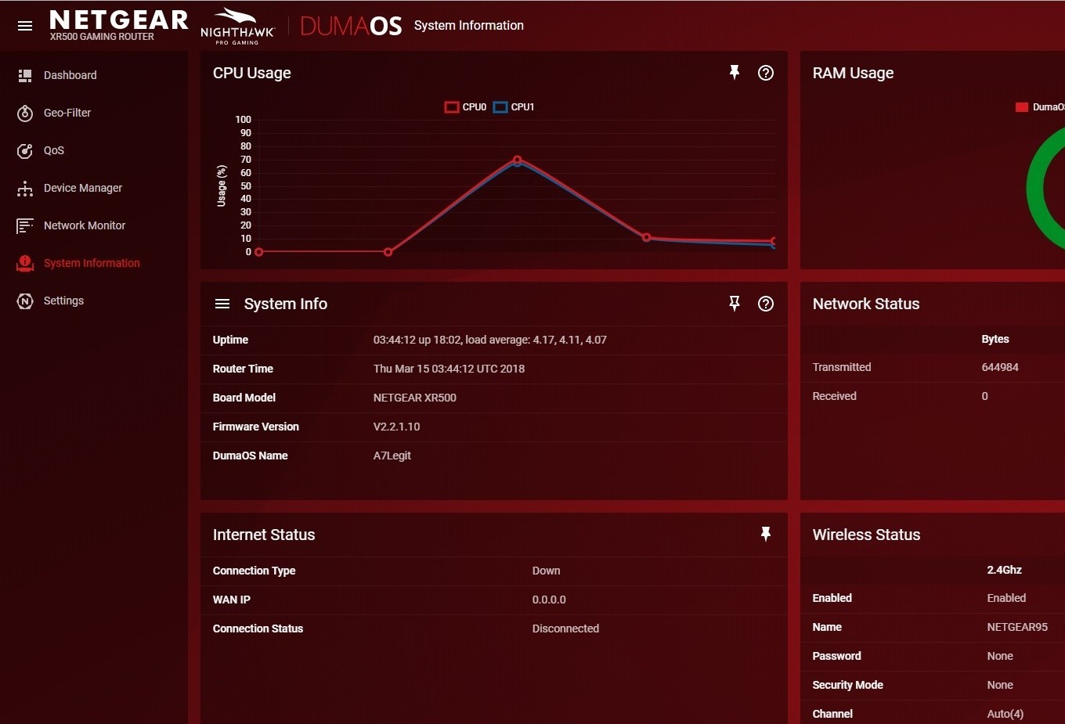Viewport: 1065px width, 724px height.
Task: Click the NETGEAR XR500 logo
Action: pos(118,25)
